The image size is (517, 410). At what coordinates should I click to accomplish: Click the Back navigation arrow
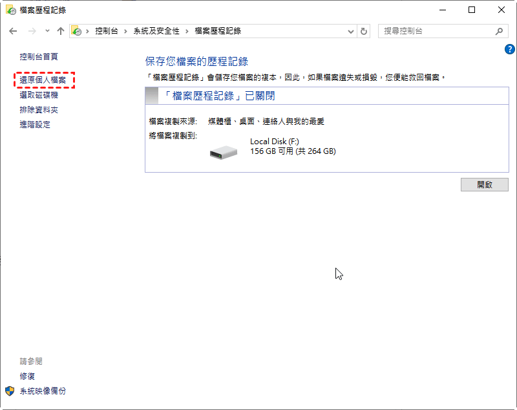pyautogui.click(x=13, y=31)
